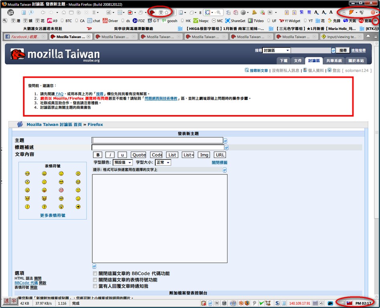
Task: Click the 搜尋新文章 link
Action: click(x=258, y=71)
